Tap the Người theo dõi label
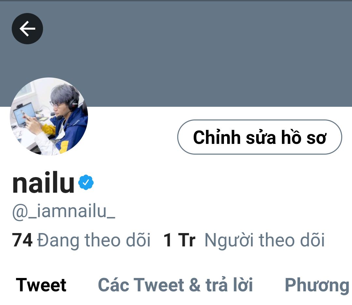The image size is (352, 305). coord(265,241)
